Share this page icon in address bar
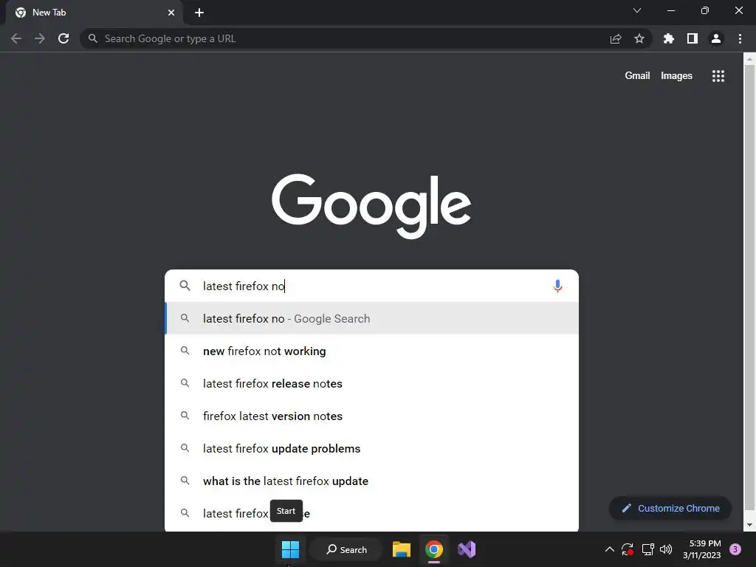 [x=616, y=38]
